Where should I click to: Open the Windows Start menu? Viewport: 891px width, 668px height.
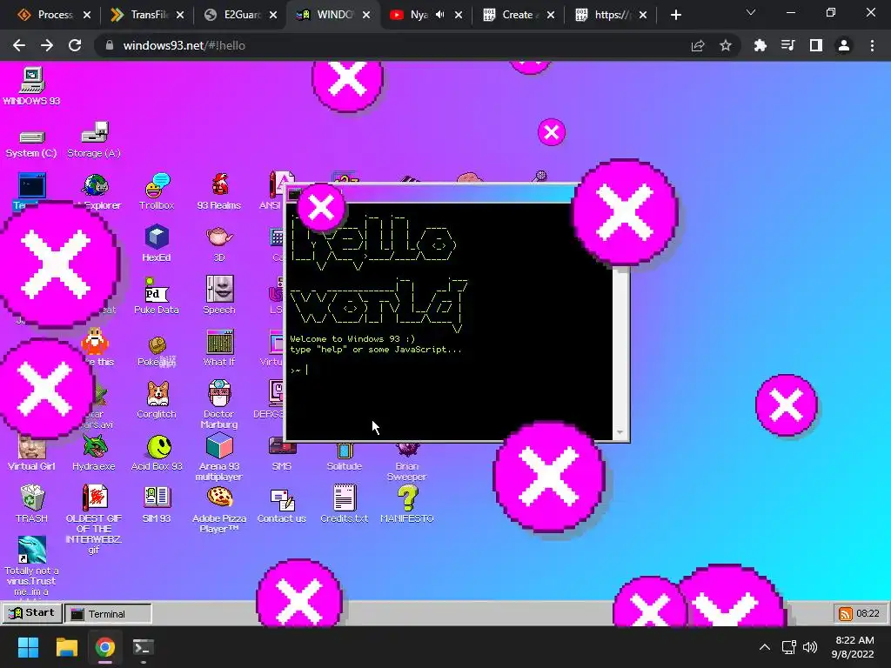click(x=28, y=647)
